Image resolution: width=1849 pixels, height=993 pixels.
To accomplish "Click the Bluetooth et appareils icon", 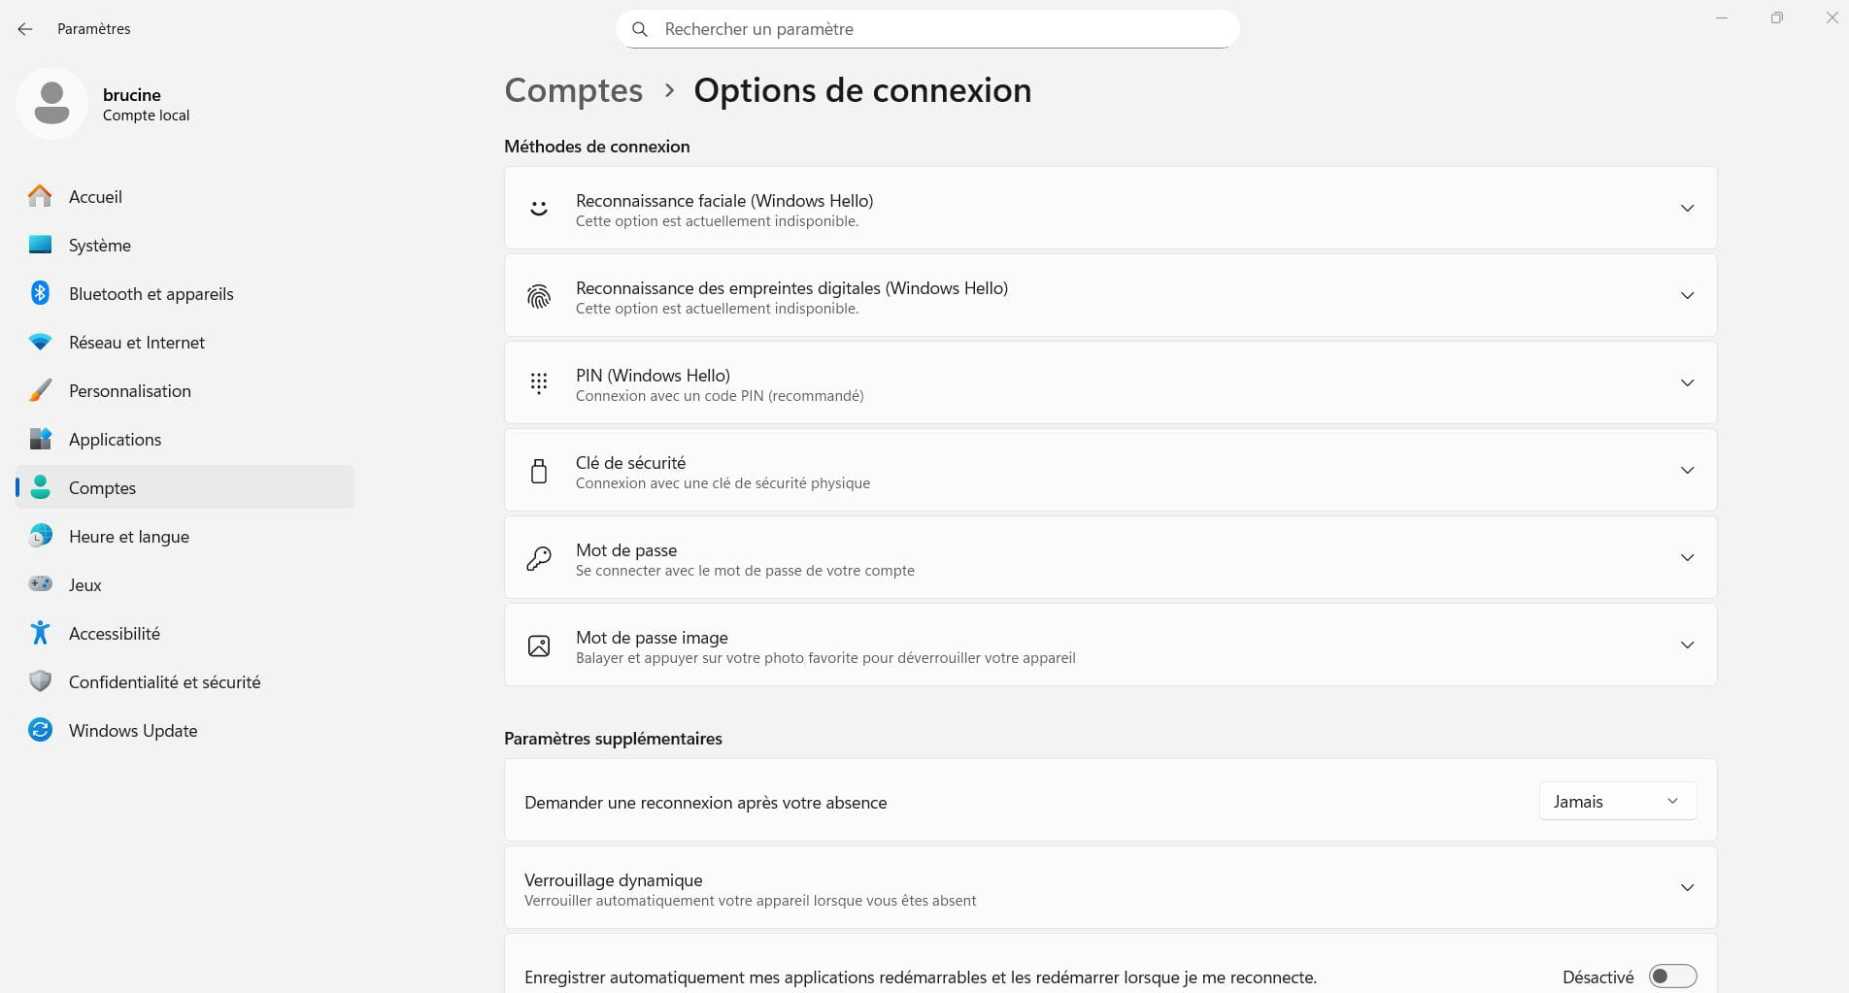I will coord(40,293).
